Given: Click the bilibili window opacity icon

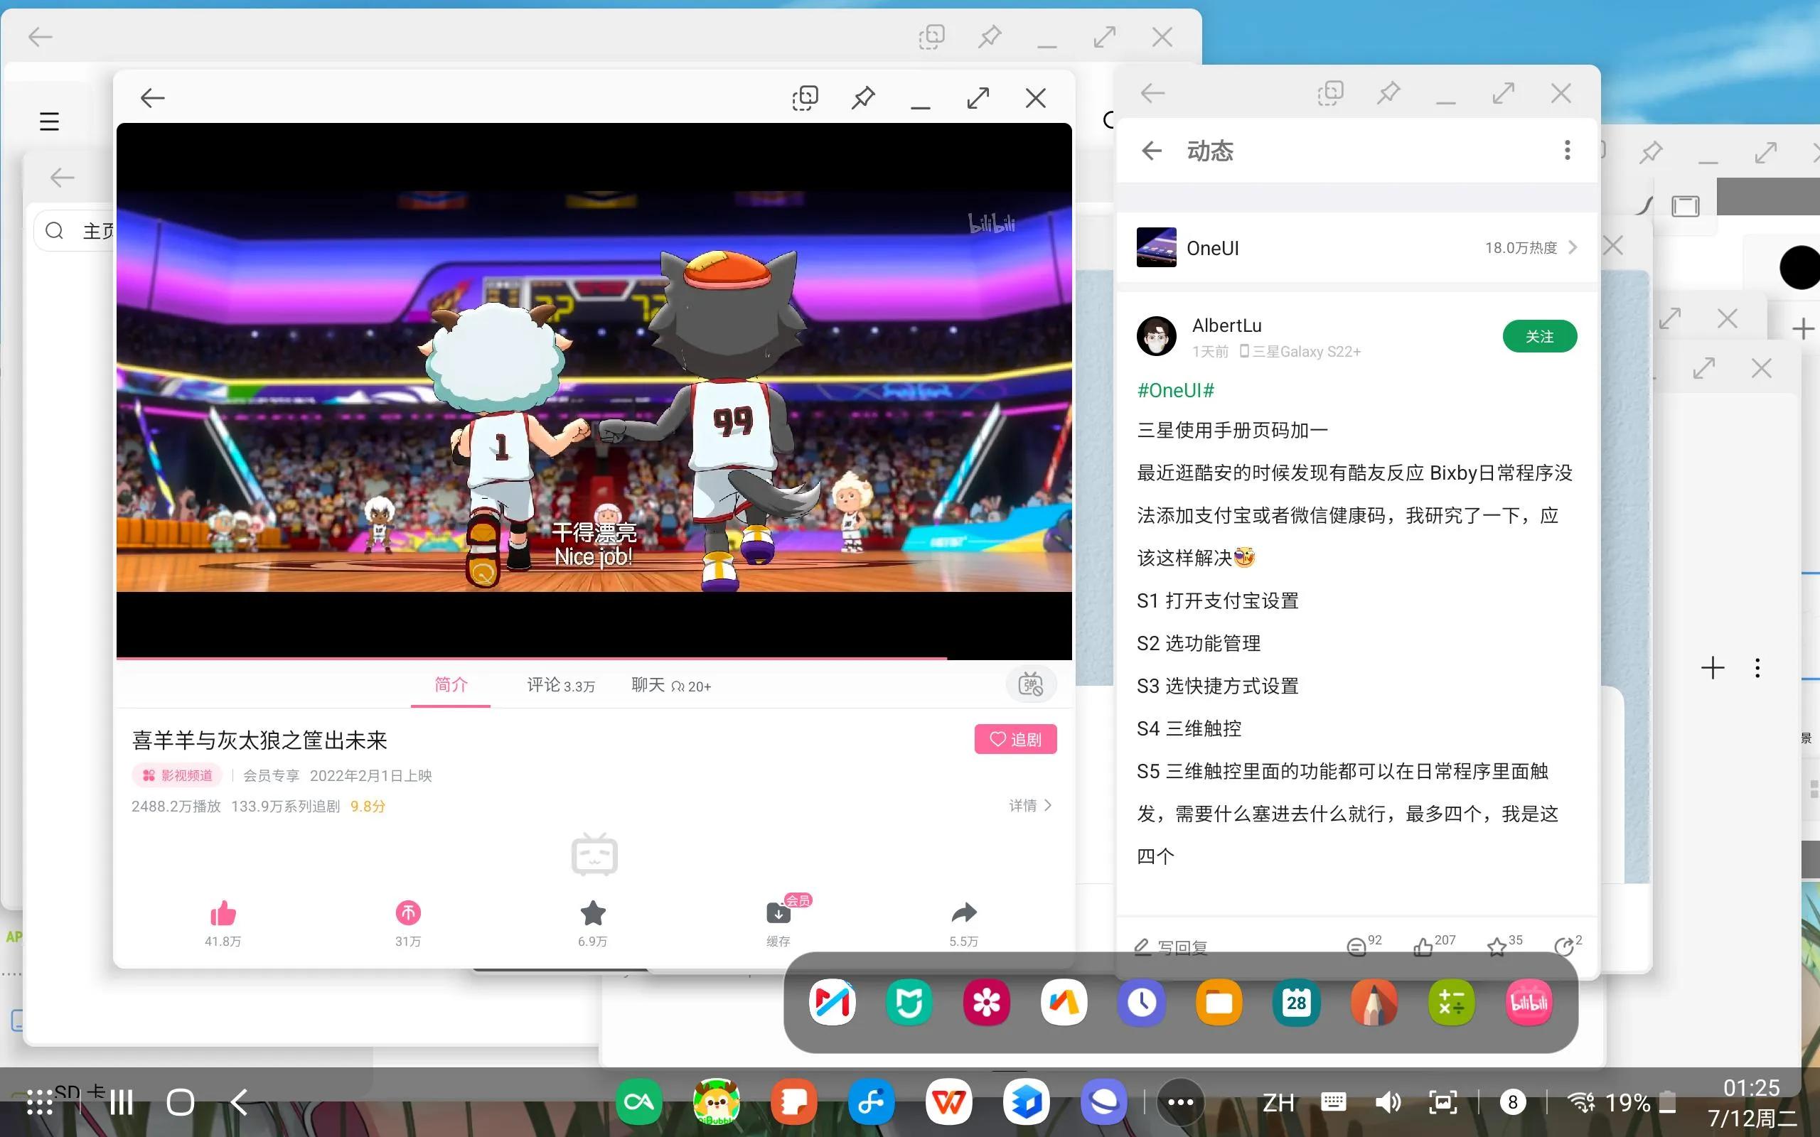Looking at the screenshot, I should point(805,98).
